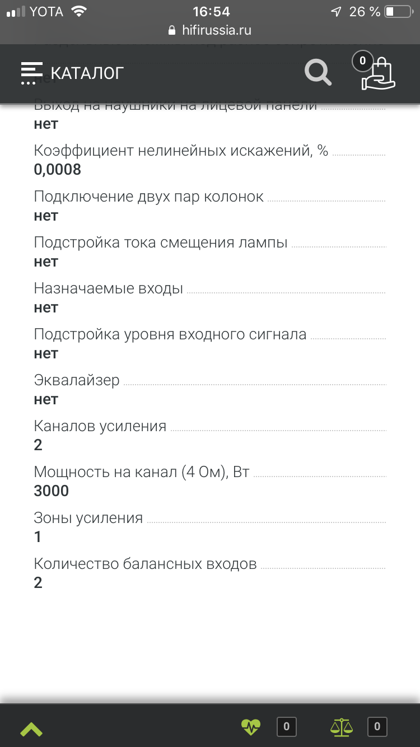Tap the 16:54 clock in status bar
This screenshot has height=747, width=420.
211,12
